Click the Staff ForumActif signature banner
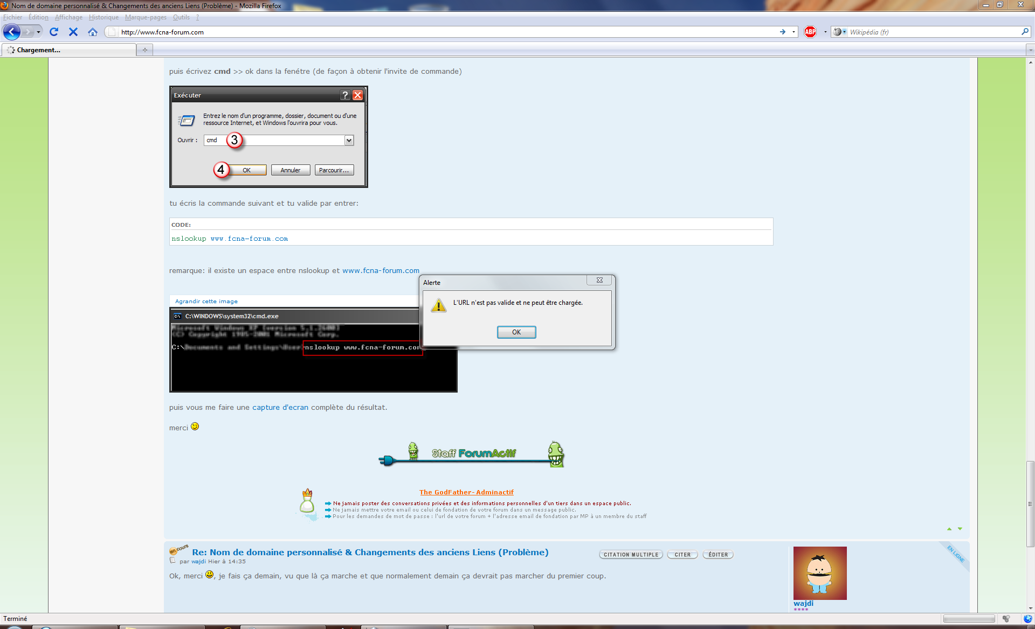This screenshot has height=629, width=1035. pyautogui.click(x=471, y=454)
